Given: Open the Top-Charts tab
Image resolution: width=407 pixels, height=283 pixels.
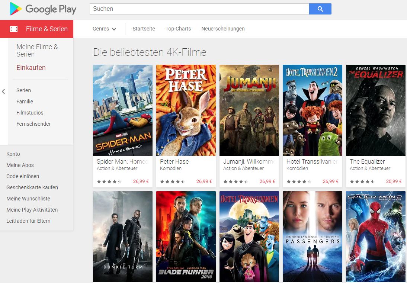Looking at the screenshot, I should coord(178,29).
